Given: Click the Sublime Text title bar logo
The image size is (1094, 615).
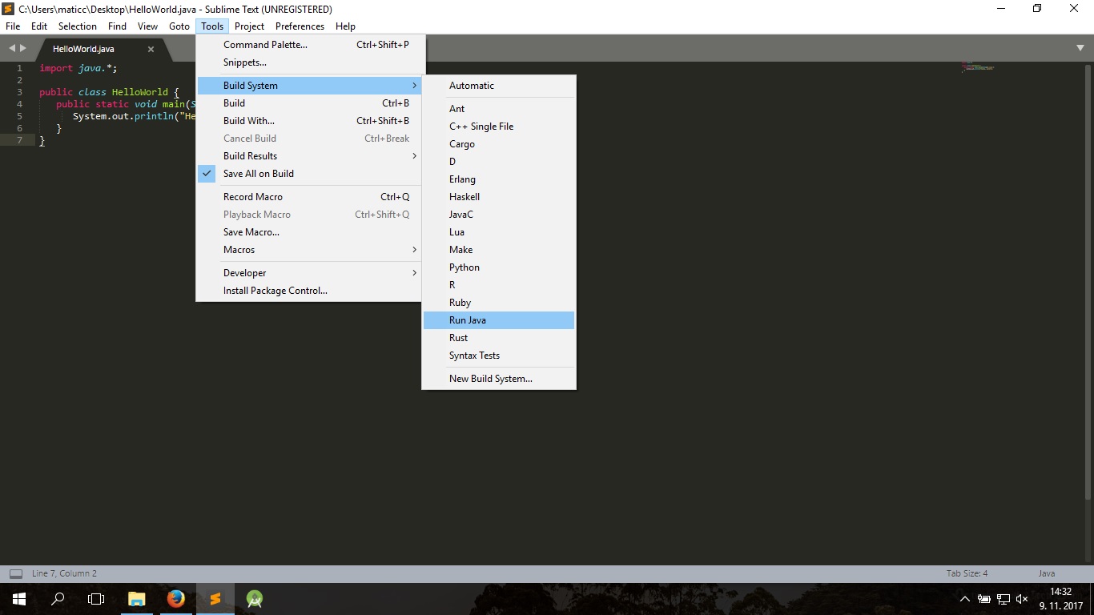Looking at the screenshot, I should (x=8, y=9).
